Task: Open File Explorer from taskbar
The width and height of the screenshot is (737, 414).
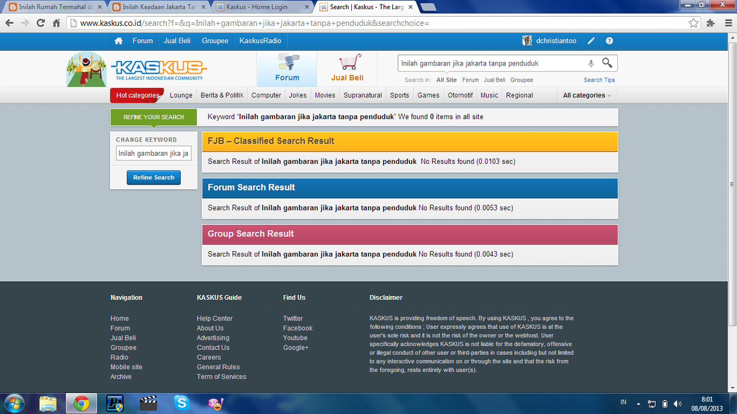Action: click(x=48, y=403)
